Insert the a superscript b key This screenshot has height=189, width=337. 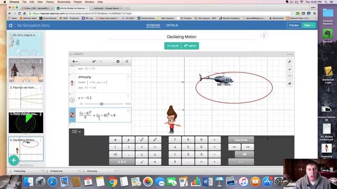point(155,140)
